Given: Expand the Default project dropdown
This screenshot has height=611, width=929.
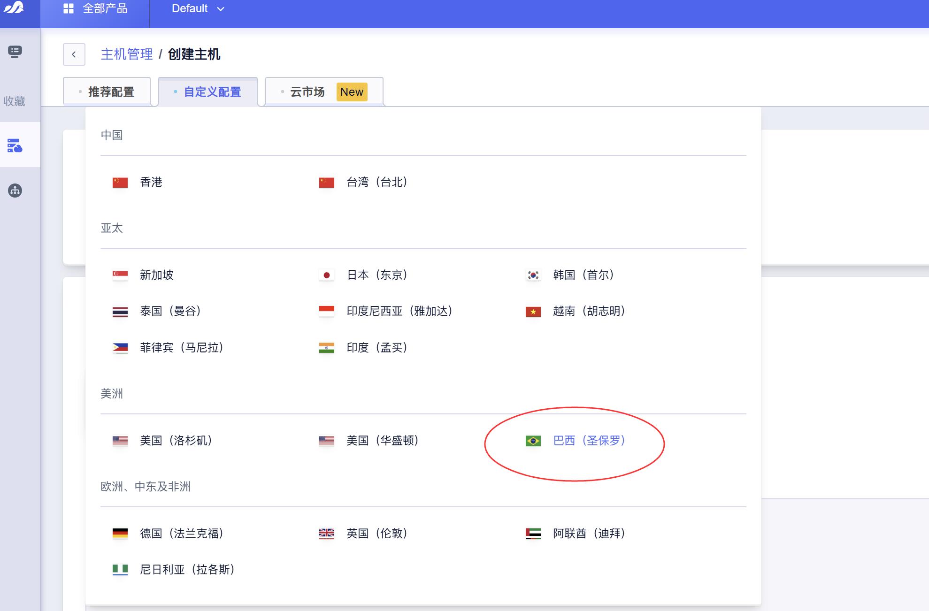Looking at the screenshot, I should pos(198,8).
